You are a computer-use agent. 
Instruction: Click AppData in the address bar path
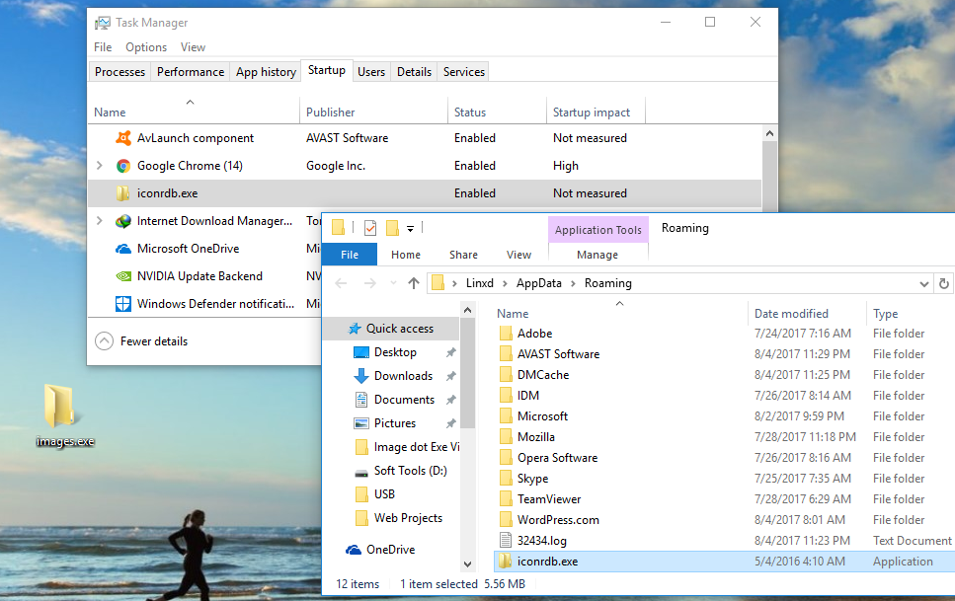539,283
